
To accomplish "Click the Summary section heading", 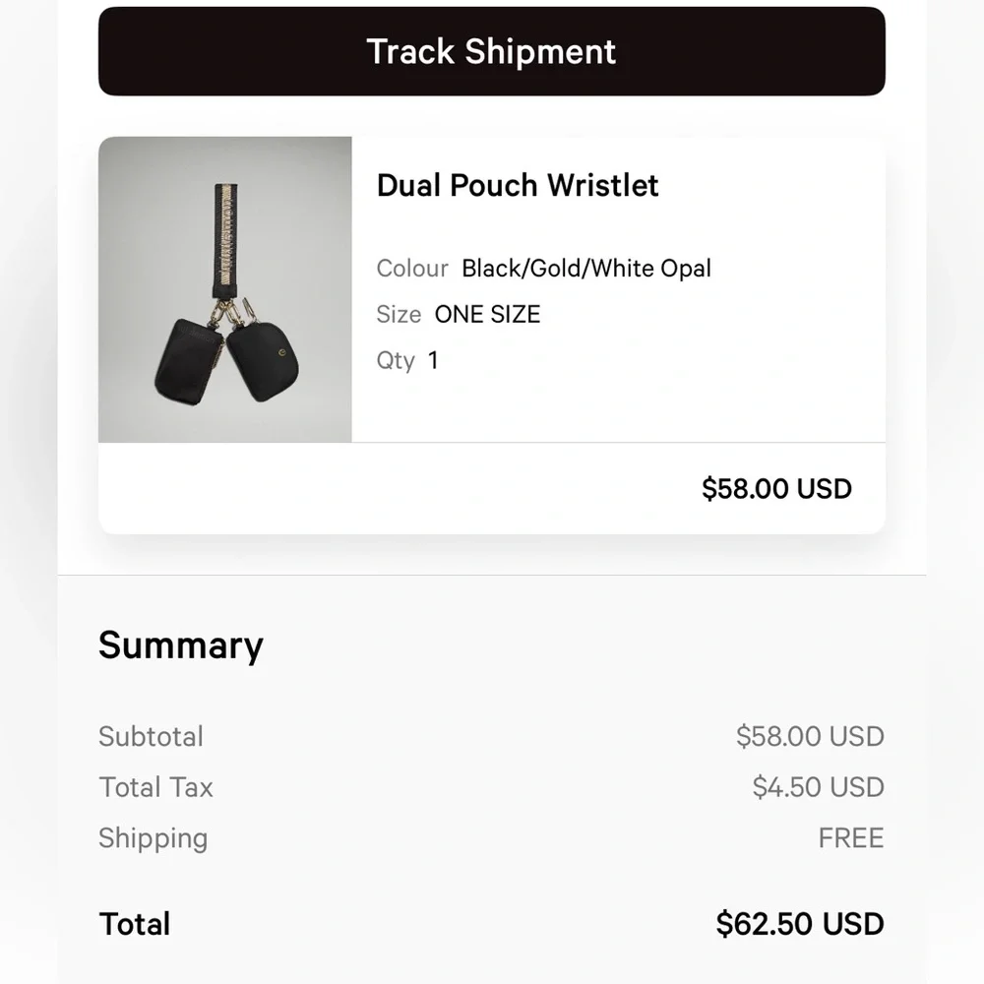I will click(x=180, y=646).
